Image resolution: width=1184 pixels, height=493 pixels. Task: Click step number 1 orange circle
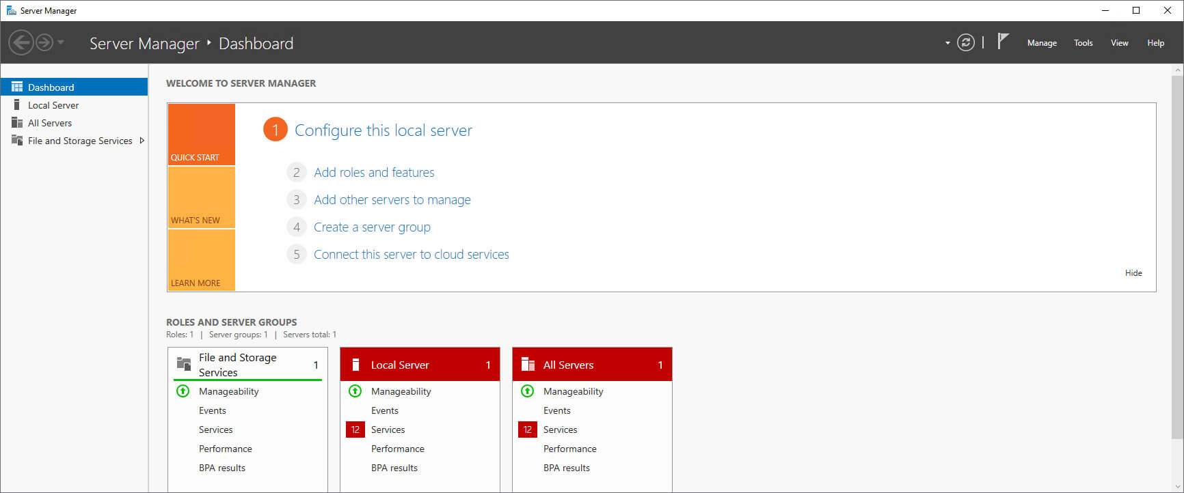[x=275, y=130]
